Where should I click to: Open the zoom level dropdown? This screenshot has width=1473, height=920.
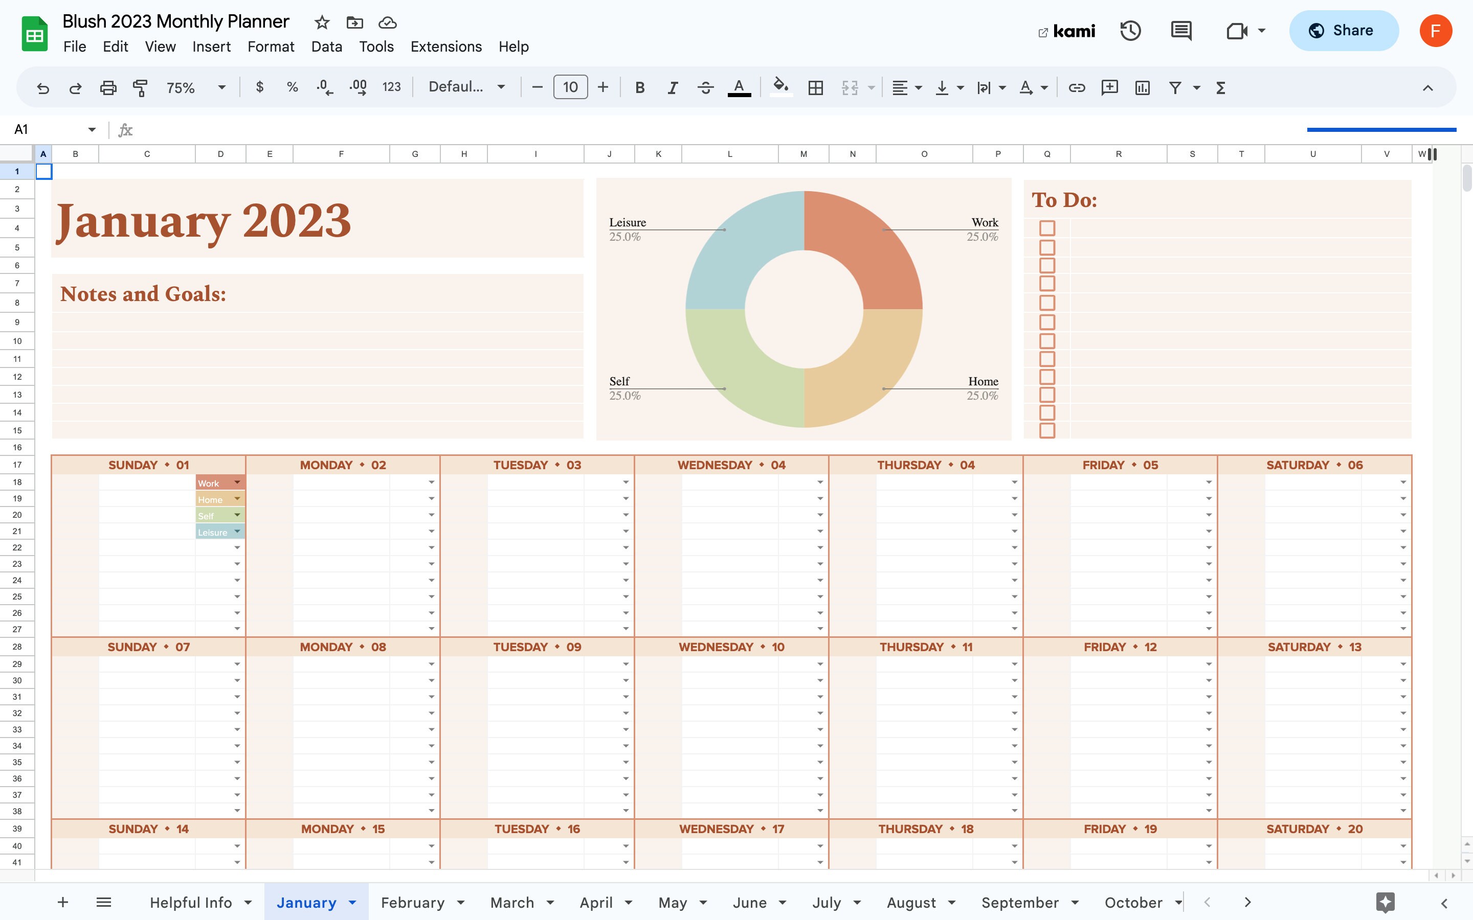221,87
